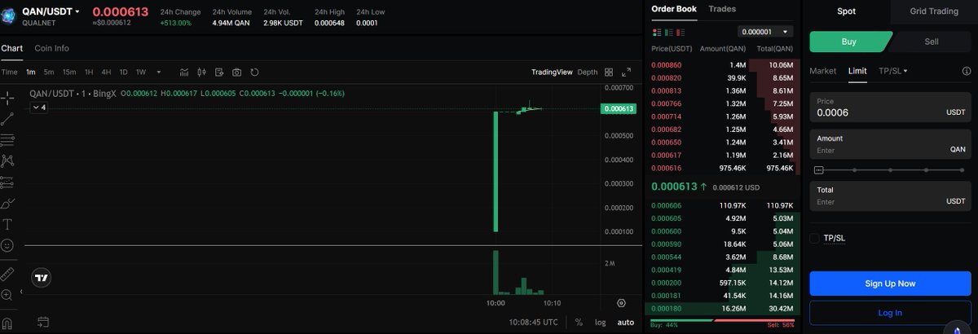Switch to the Trades tab

pyautogui.click(x=722, y=9)
